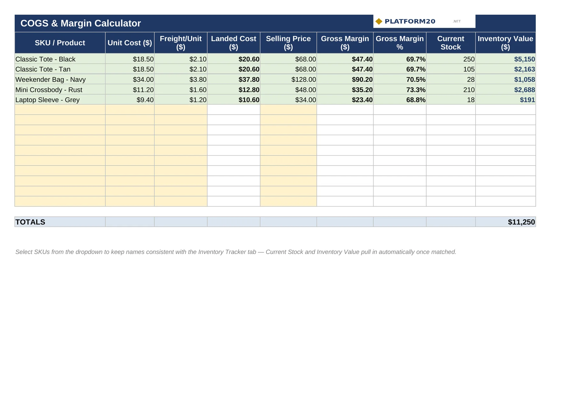The height and width of the screenshot is (405, 573).
Task: Select the Mini Crossbody - Rust cell
Action: (x=60, y=89)
